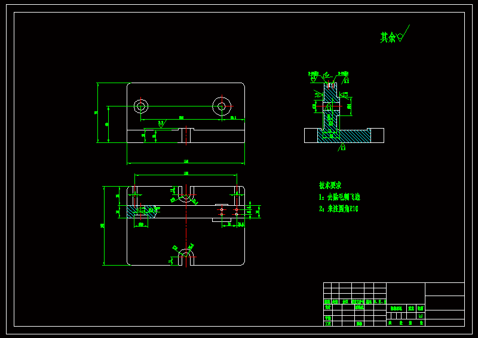
Task: Click the roughness symbol below the section view base
Action: pyautogui.click(x=342, y=147)
